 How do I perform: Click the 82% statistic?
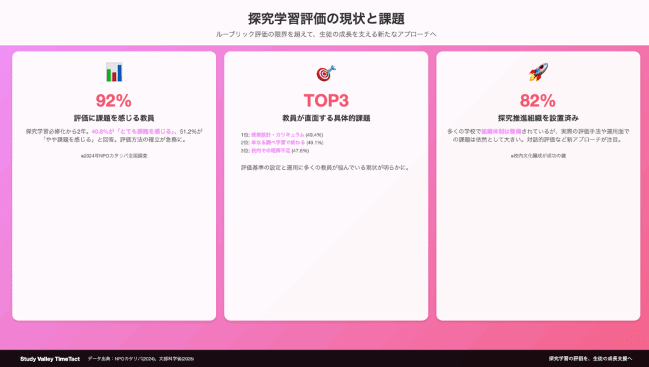click(537, 100)
